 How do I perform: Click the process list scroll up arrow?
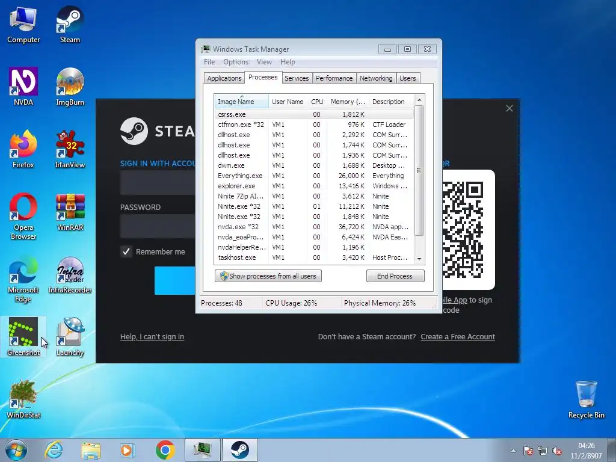[419, 100]
